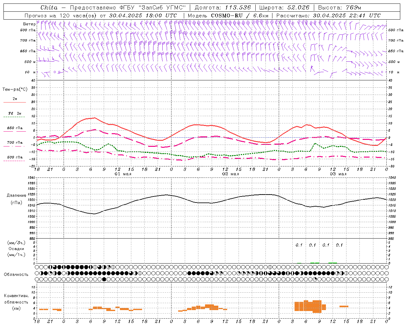Viewport: 405px width, 324px height.
Task: Click the calculation time Рассчитано: 30.04.2025 22:41 UTC
Action: [329, 16]
